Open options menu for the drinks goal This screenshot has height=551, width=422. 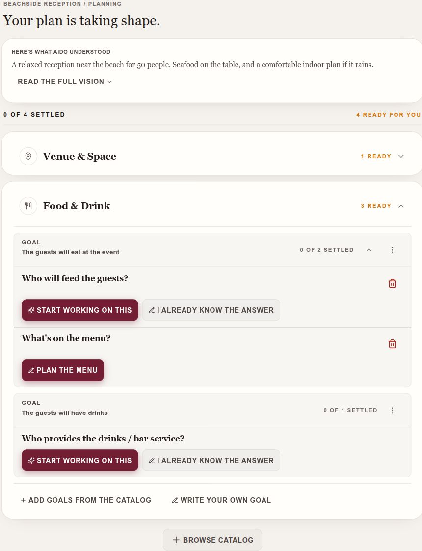click(392, 410)
